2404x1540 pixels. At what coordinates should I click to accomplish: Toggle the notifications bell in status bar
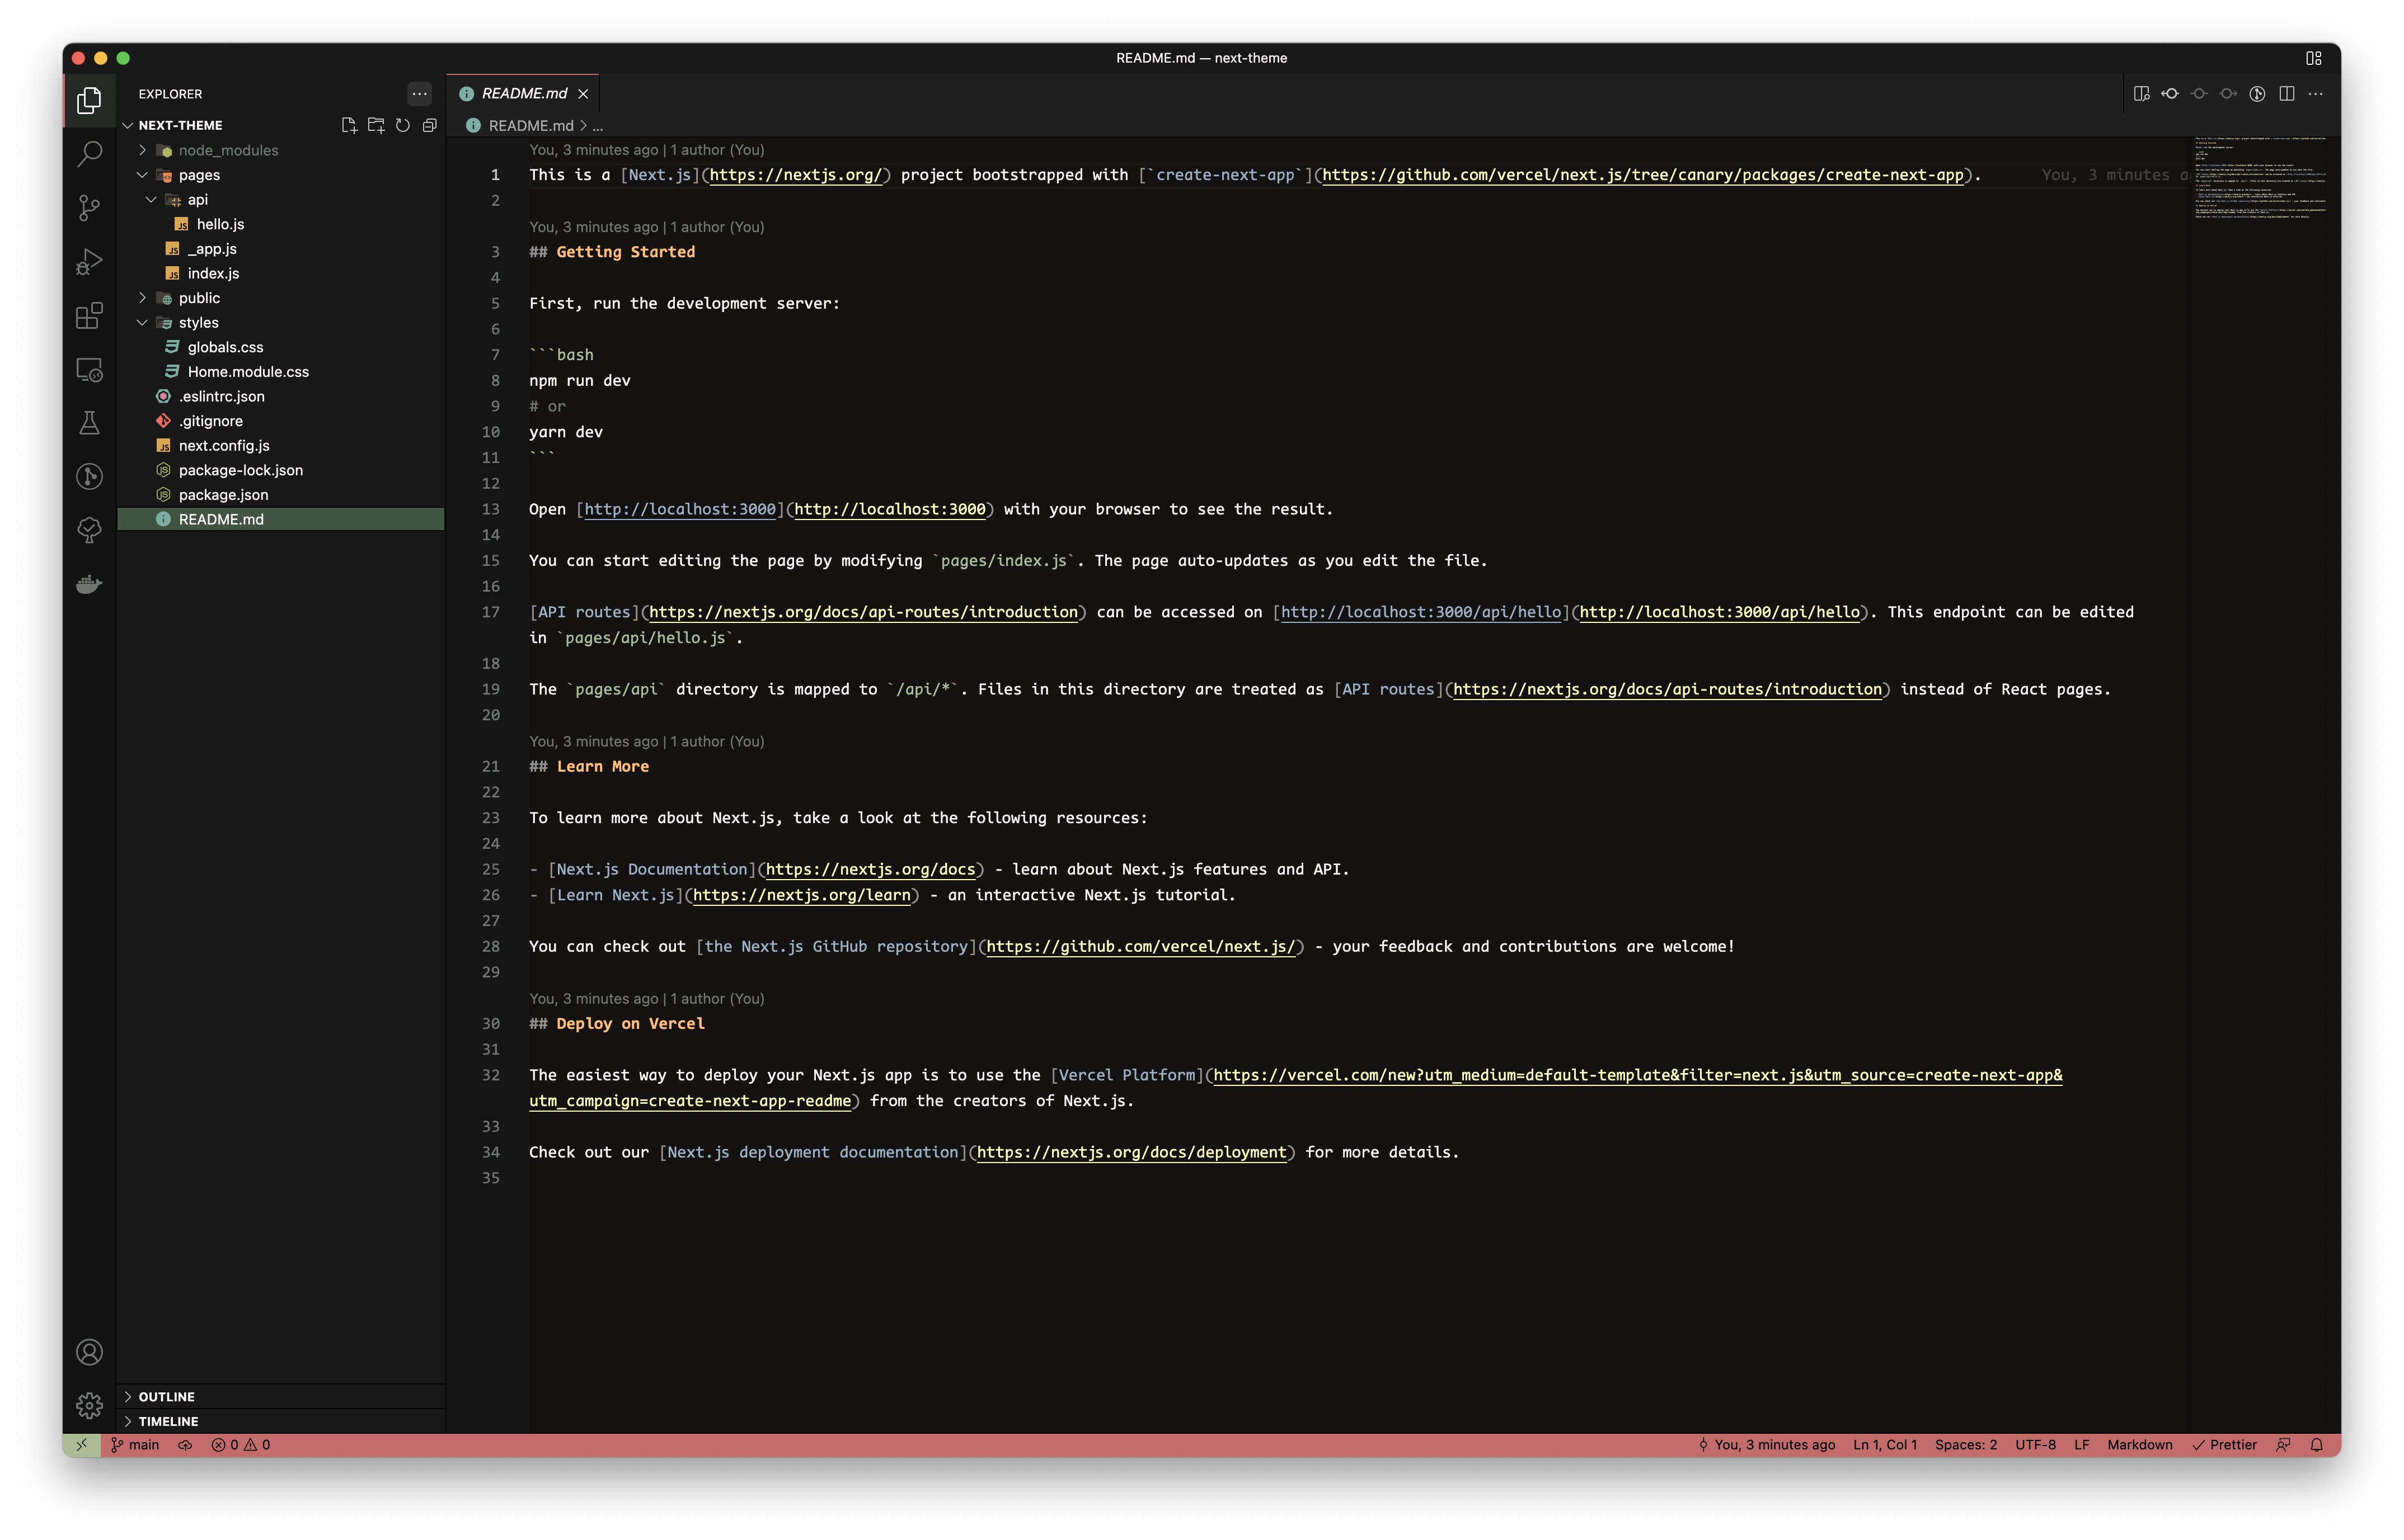[2316, 1444]
